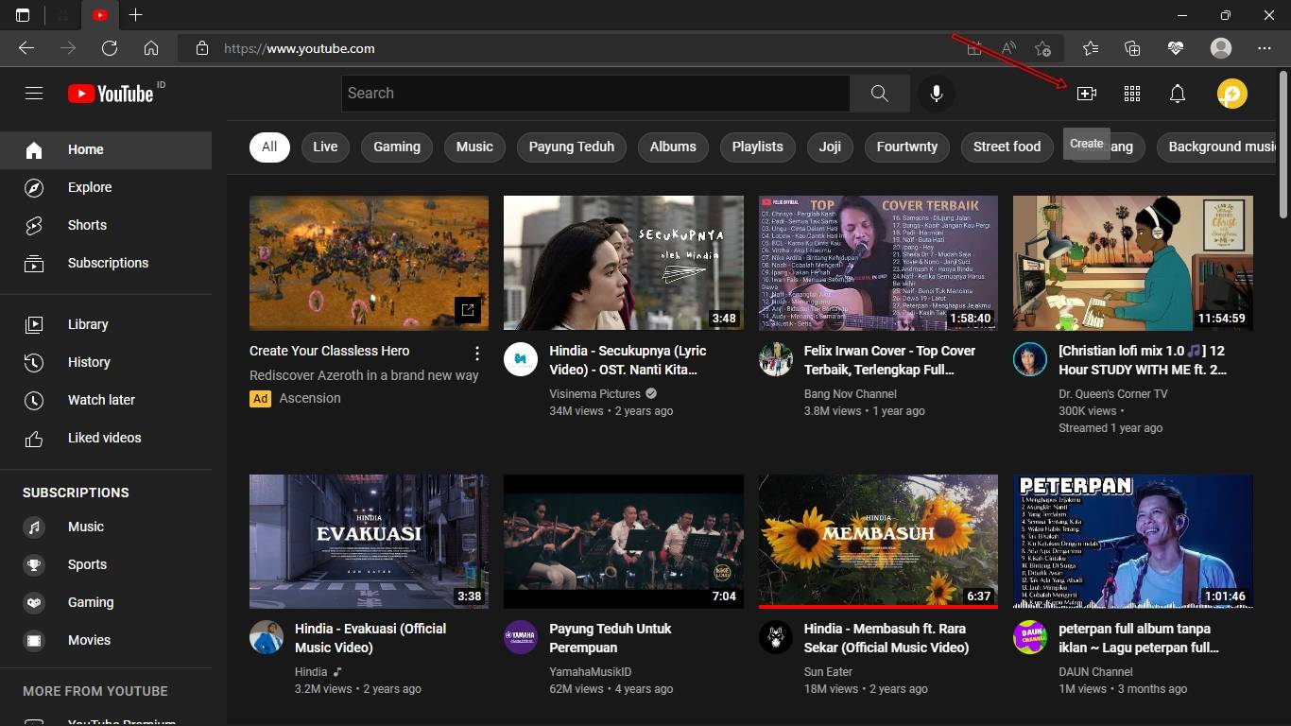Open the Movies subscription channel

tap(106, 640)
